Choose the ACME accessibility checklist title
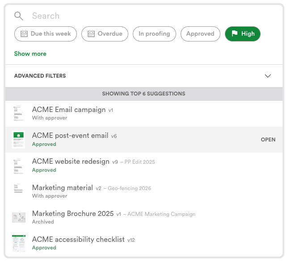 [x=78, y=240]
